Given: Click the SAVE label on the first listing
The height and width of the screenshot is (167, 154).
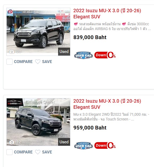Looking at the screenshot, I should 47,62.
